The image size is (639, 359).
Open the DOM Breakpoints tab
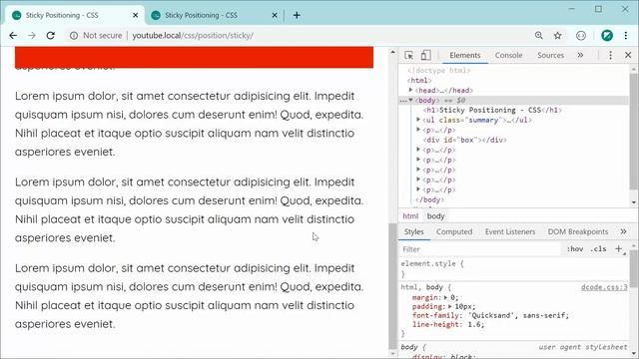[578, 231]
